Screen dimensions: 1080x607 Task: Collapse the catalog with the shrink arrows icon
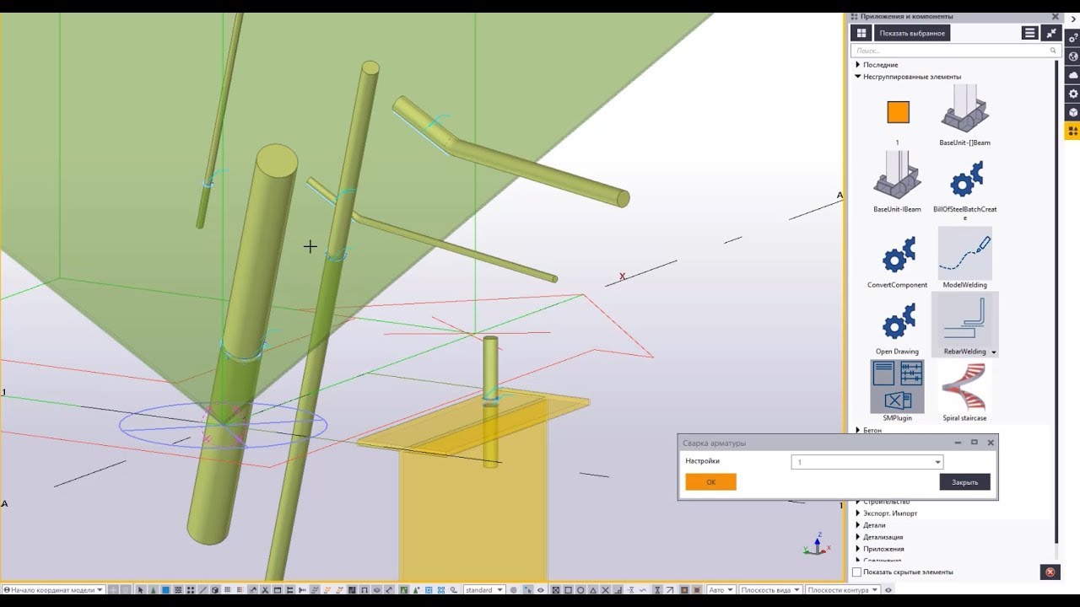[x=1050, y=33]
